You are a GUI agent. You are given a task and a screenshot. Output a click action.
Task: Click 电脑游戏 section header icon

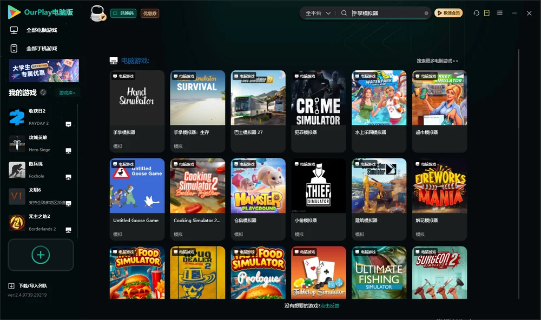[x=114, y=61]
